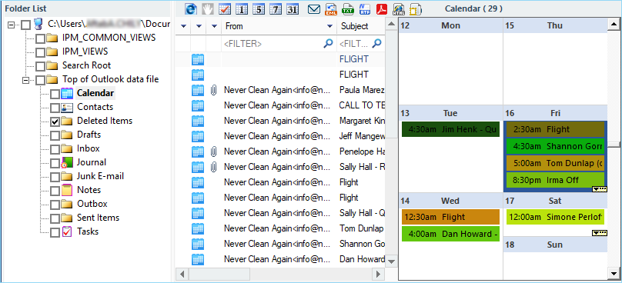Check the Sent Items checkbox
Viewport: 622px width, 283px height.
coord(55,219)
